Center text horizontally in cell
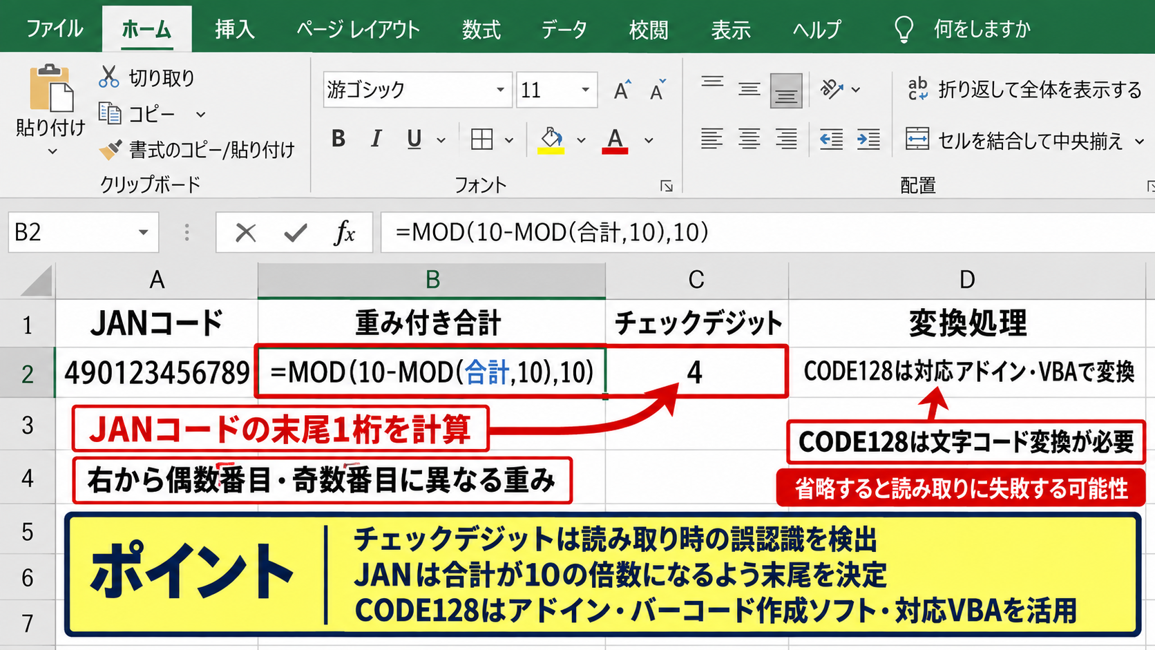 tap(750, 140)
